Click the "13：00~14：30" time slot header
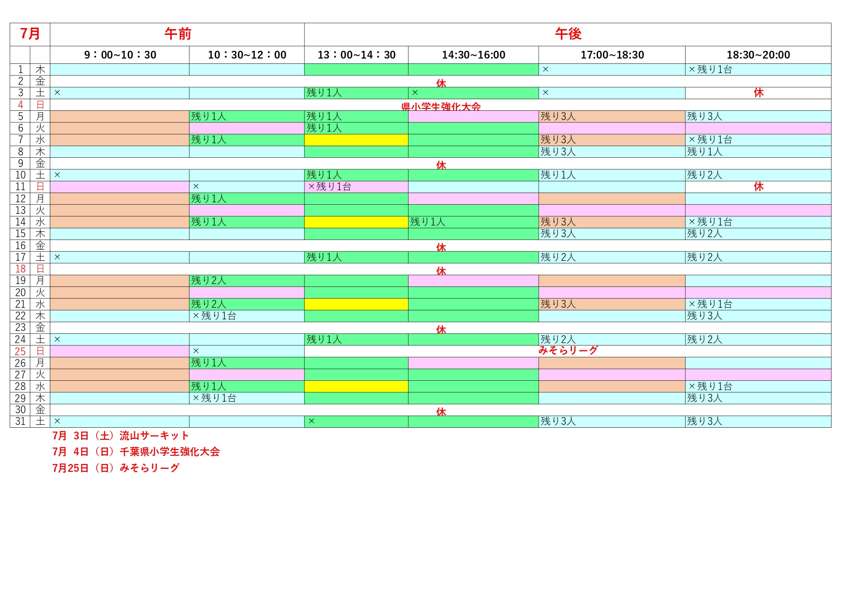Screen dimensions: 848x600 coord(356,55)
